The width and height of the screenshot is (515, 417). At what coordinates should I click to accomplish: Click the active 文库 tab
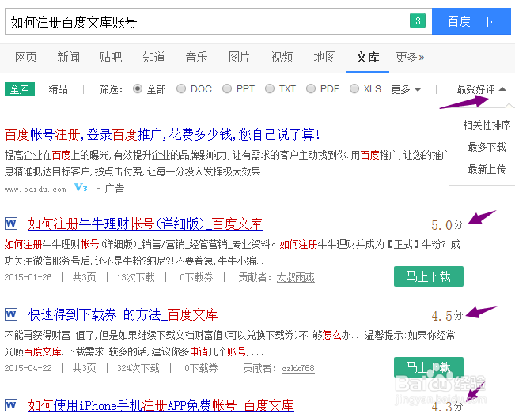click(368, 58)
